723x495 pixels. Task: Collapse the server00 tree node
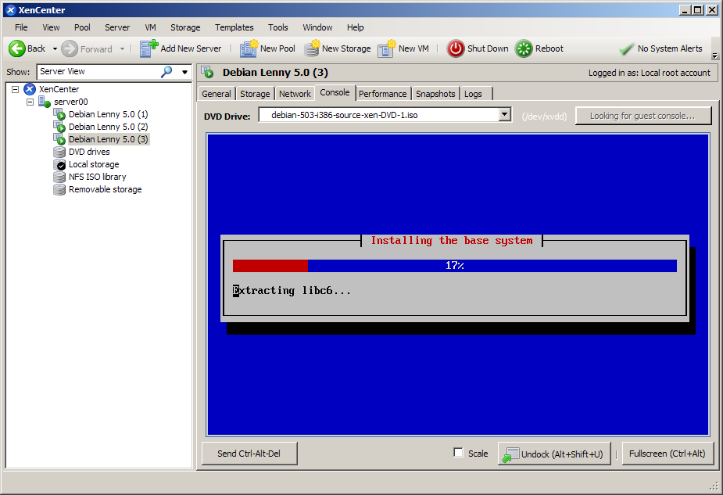(30, 102)
